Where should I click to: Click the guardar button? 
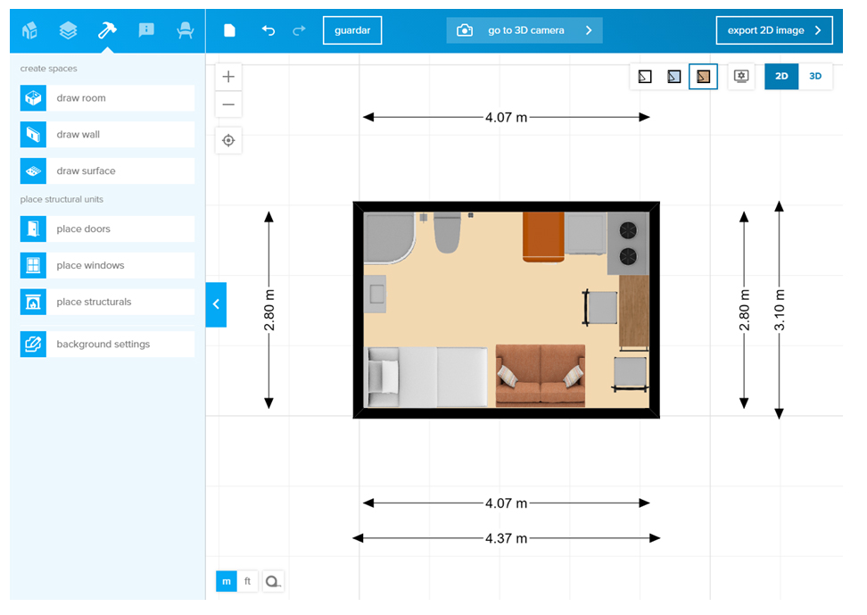coord(352,30)
